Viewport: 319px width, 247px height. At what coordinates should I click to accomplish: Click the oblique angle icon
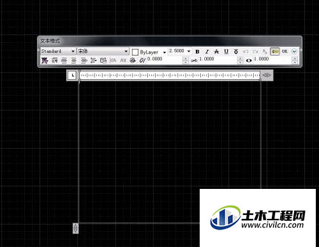pyautogui.click(x=142, y=61)
